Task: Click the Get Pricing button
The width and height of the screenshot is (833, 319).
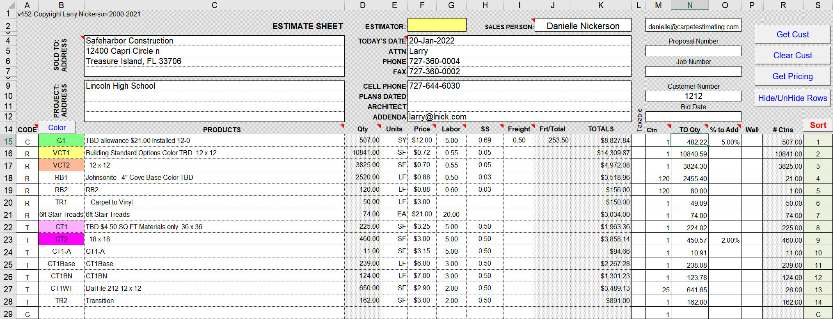Action: (792, 76)
